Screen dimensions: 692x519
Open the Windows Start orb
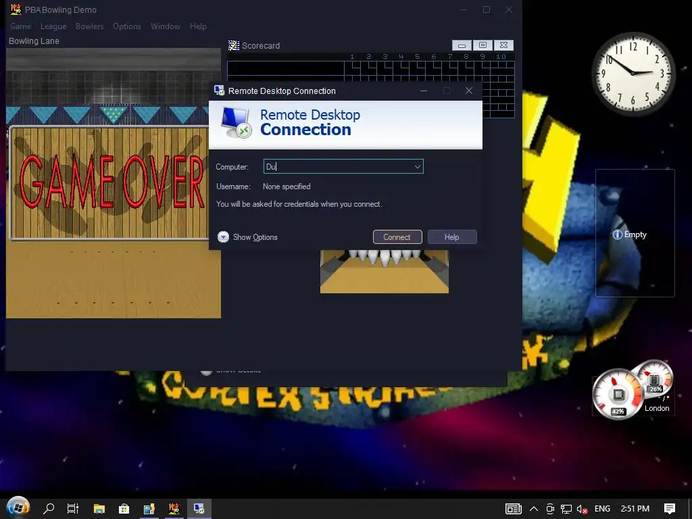[18, 508]
